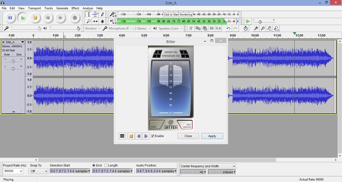
Task: Click the Close button in Bitter dialog
Action: coord(188,136)
